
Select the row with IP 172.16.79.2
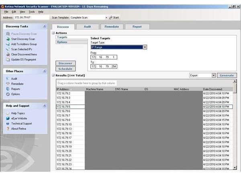[x=145, y=93]
